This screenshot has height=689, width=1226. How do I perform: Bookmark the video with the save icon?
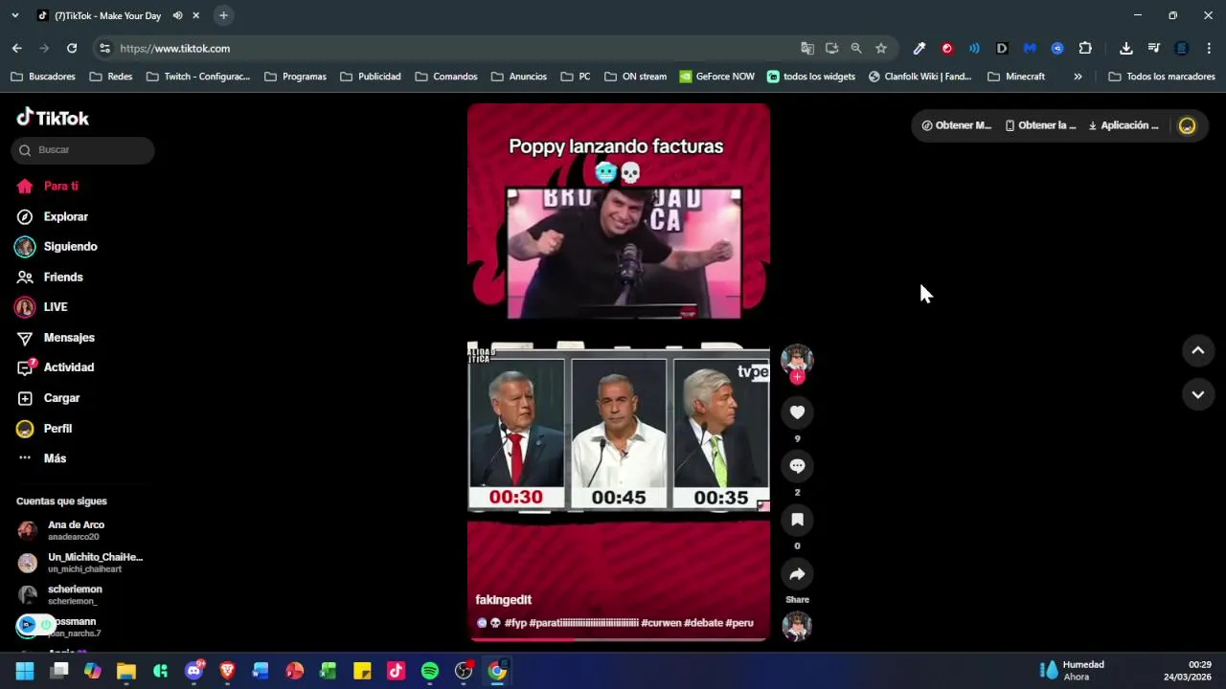coord(797,520)
